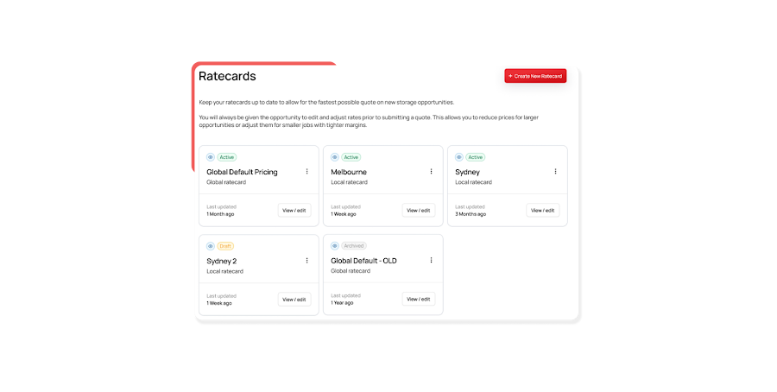The width and height of the screenshot is (777, 392).
Task: Click the Active badge on Global Default Pricing
Action: click(x=227, y=157)
